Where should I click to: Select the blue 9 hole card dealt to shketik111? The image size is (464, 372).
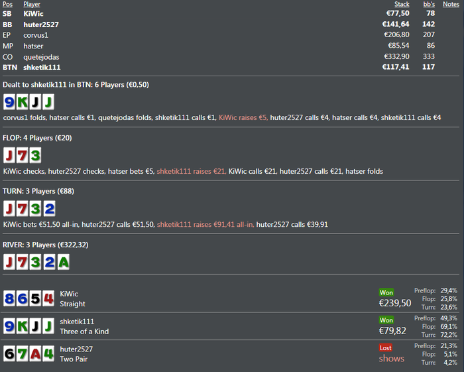click(9, 102)
